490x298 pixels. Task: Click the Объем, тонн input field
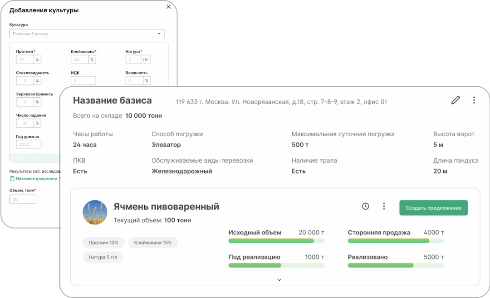pyautogui.click(x=23, y=199)
